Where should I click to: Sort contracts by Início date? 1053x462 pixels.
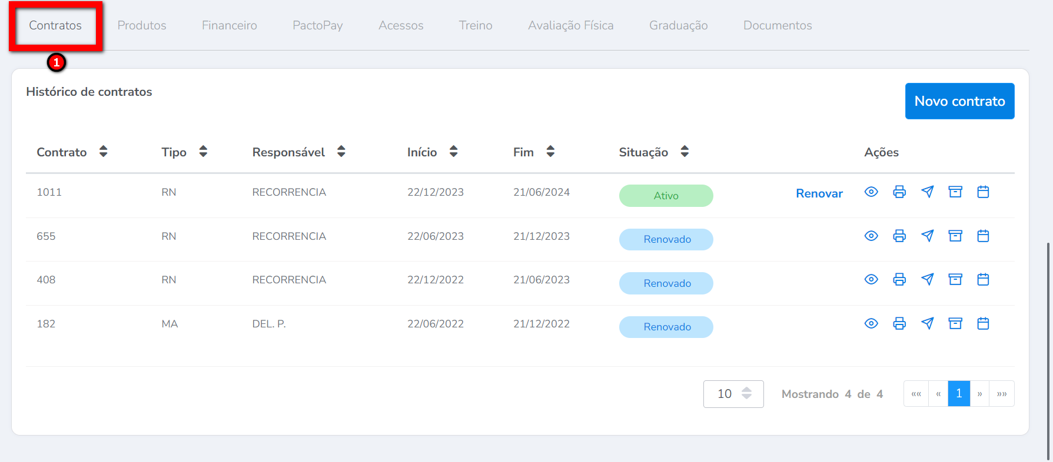tap(453, 152)
